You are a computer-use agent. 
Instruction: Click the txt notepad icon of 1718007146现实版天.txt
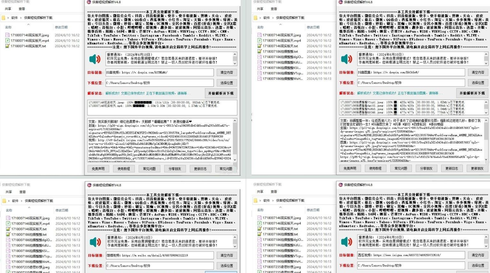click(x=7, y=46)
